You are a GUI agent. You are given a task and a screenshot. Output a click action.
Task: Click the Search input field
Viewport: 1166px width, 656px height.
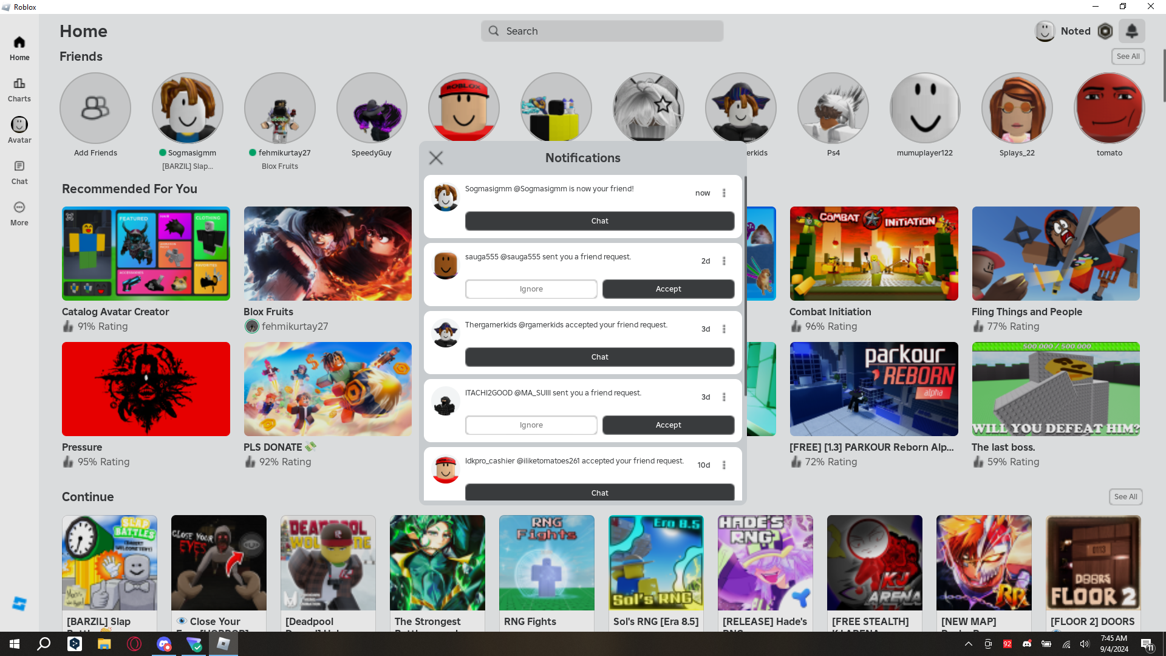point(602,31)
